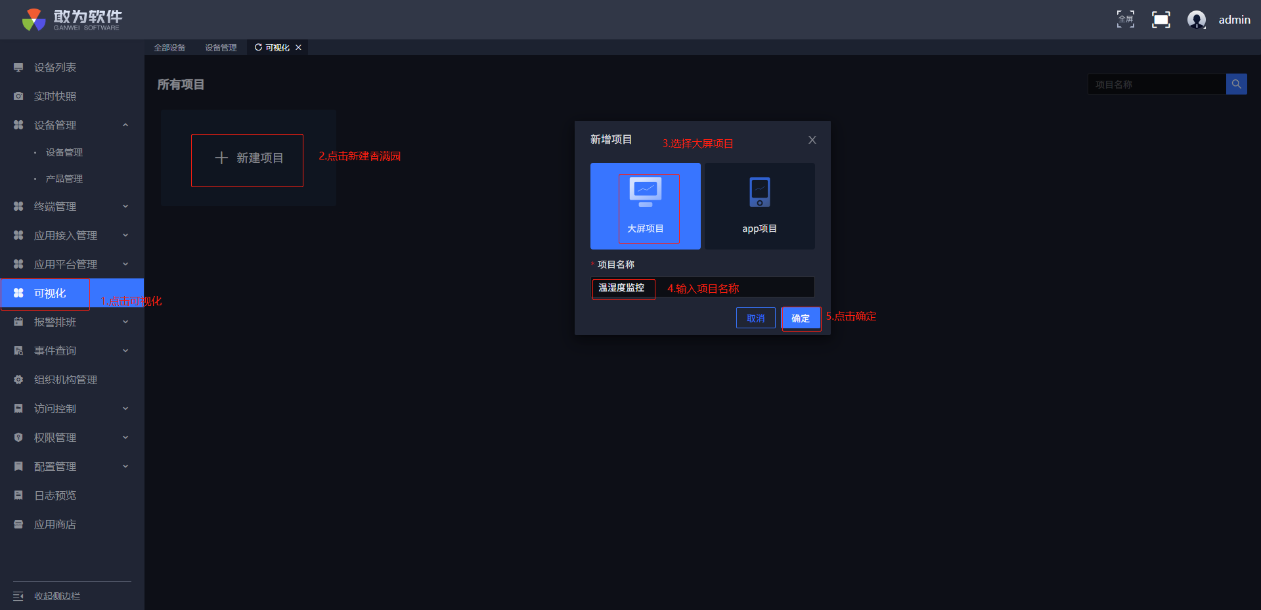Screen dimensions: 1261x610
Task: Expand the 终端管理 menu chevron
Action: tap(125, 207)
